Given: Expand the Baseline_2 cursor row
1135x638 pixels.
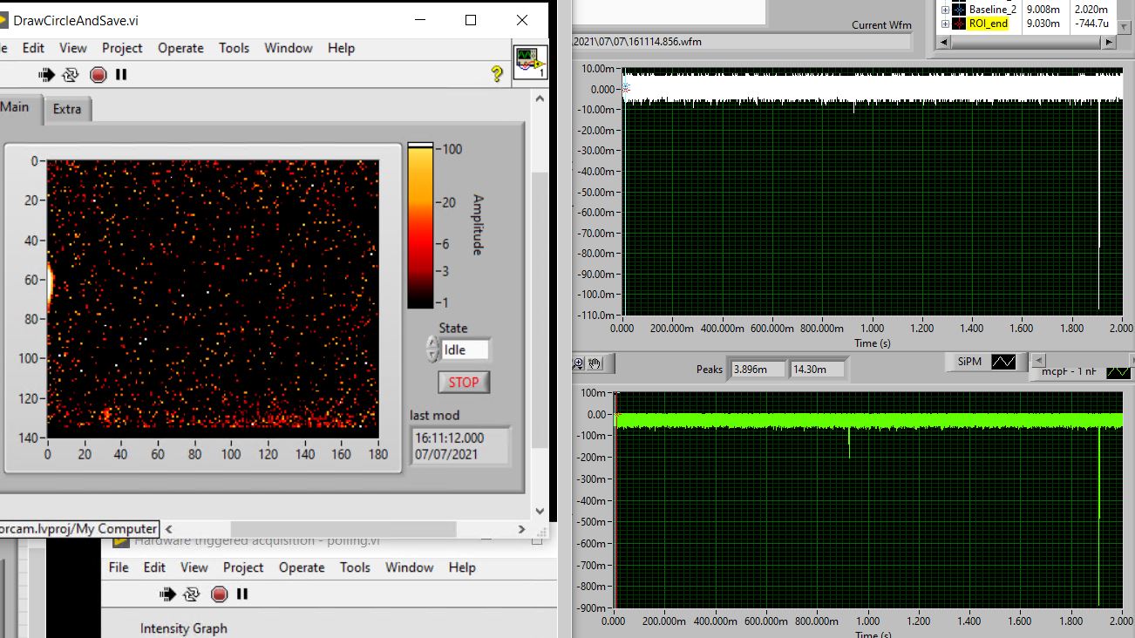Looking at the screenshot, I should [x=945, y=10].
